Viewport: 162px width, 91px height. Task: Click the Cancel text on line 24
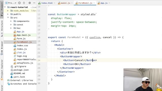(79, 60)
